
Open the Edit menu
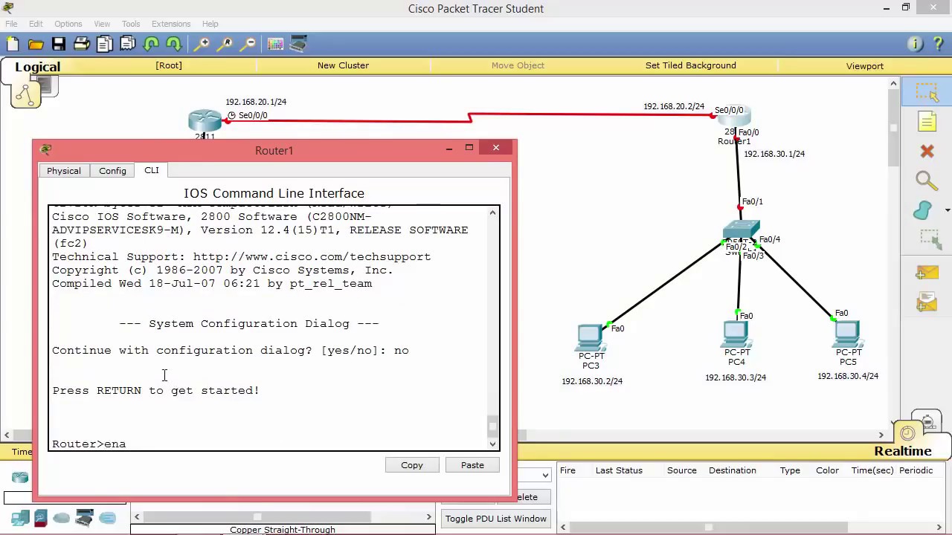[x=36, y=24]
